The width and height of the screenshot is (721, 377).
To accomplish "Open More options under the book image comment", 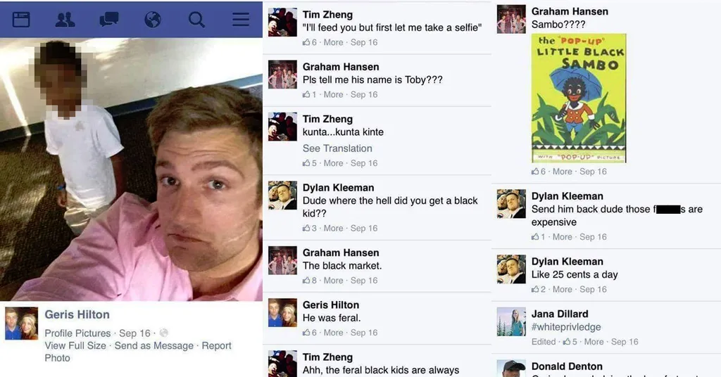I will [563, 172].
